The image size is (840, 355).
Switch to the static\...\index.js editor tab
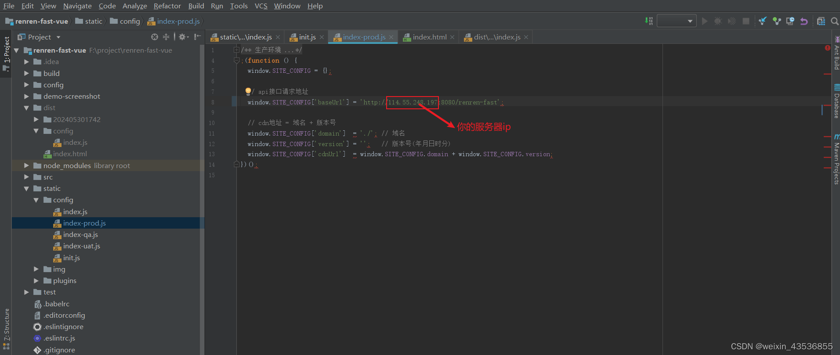pos(245,37)
